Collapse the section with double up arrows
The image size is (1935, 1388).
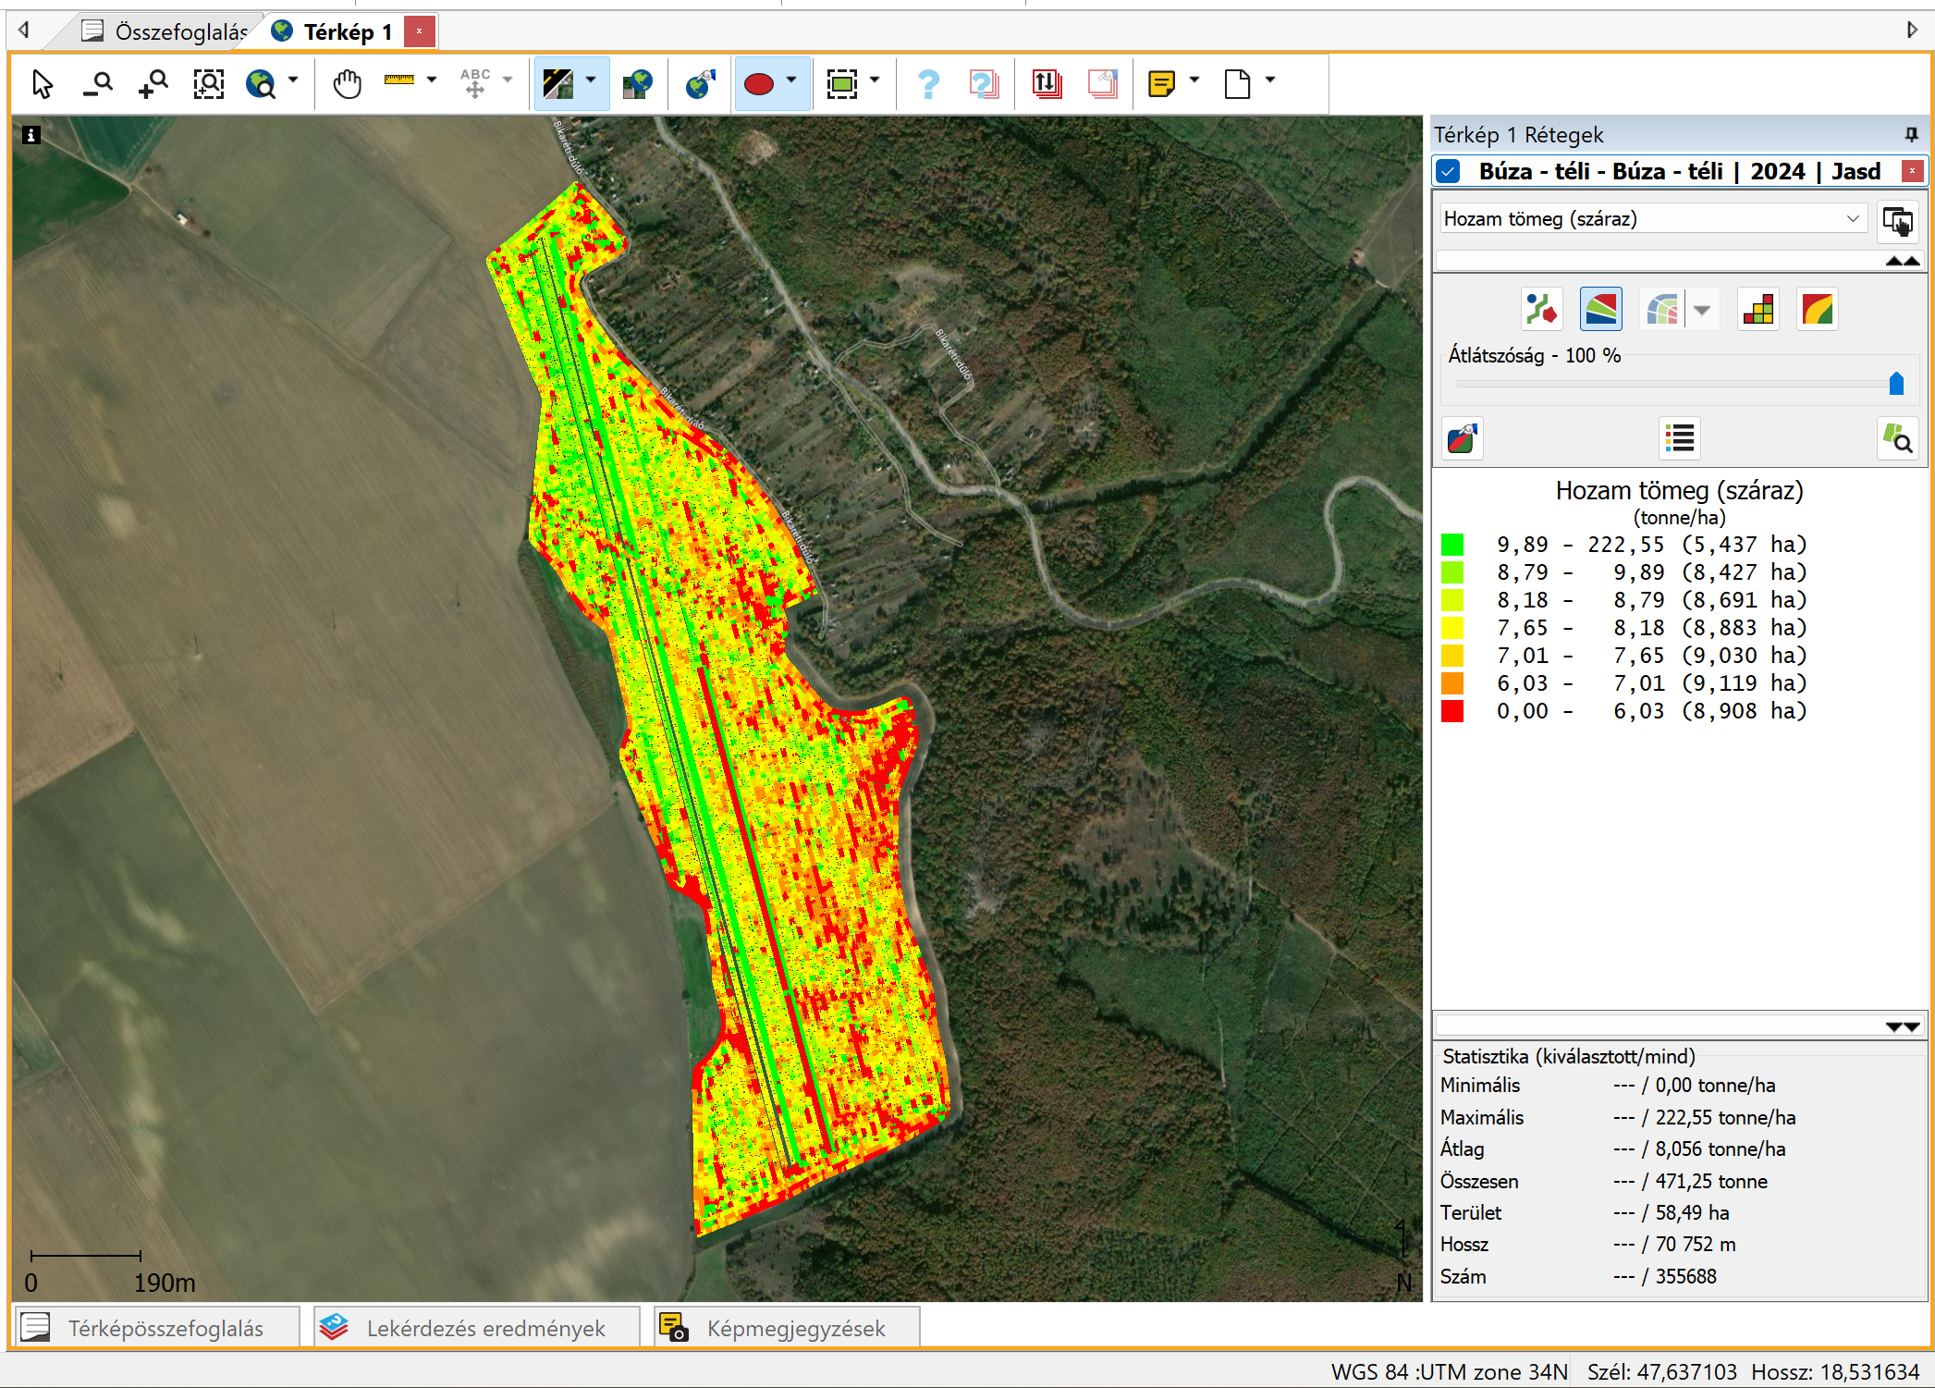point(1902,261)
